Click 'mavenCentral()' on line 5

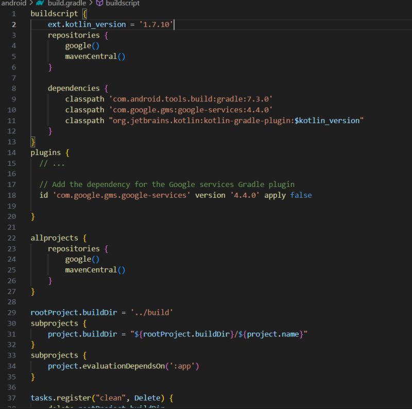tap(95, 57)
